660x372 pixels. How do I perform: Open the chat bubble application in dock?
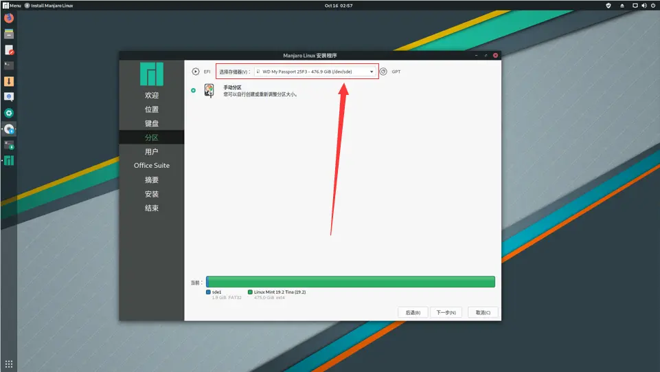9,97
